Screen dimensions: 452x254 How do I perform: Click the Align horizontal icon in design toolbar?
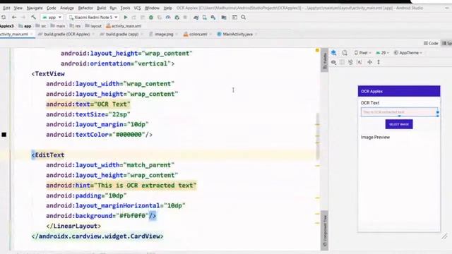(x=370, y=62)
